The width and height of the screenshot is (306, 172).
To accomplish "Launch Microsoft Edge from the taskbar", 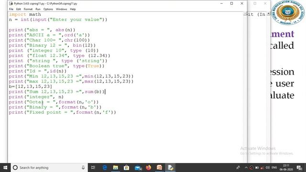I will 105,168.
